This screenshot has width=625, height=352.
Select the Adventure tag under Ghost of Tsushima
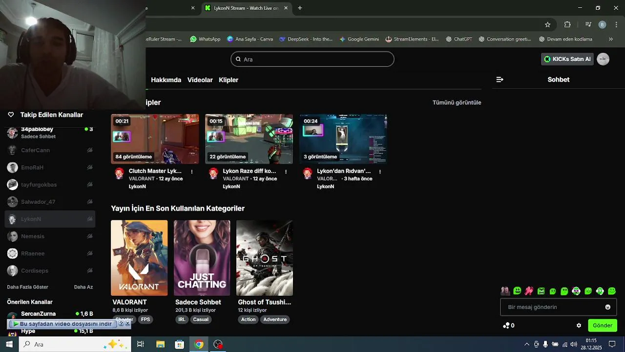point(275,320)
